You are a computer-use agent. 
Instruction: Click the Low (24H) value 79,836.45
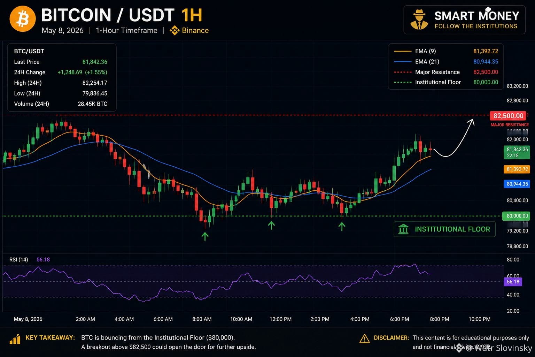point(95,93)
